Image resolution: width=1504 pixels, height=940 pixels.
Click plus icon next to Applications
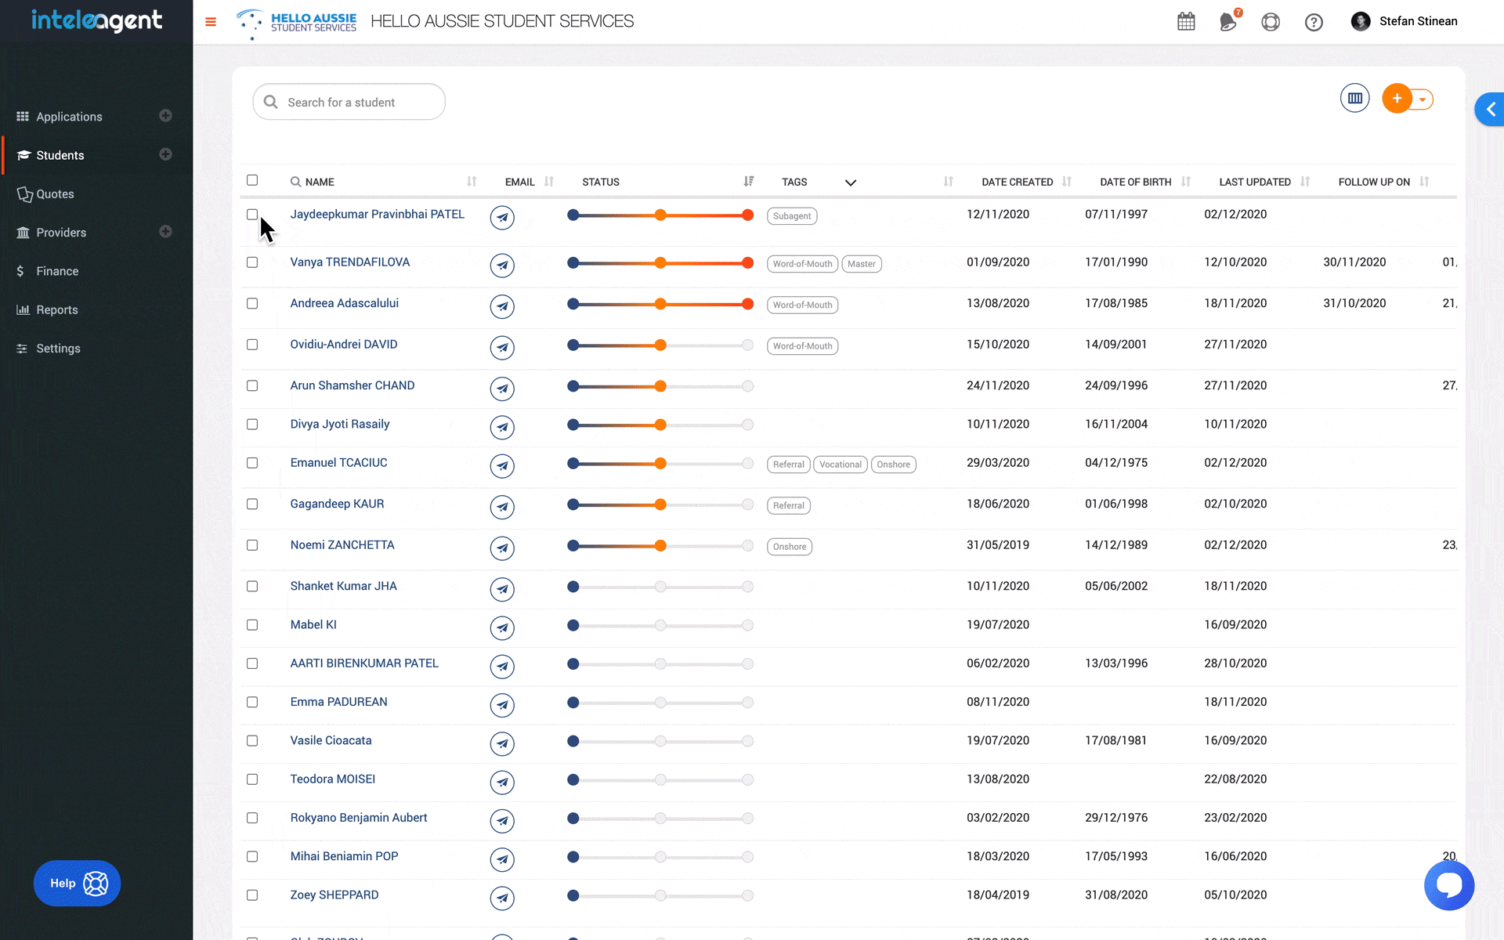pos(165,116)
